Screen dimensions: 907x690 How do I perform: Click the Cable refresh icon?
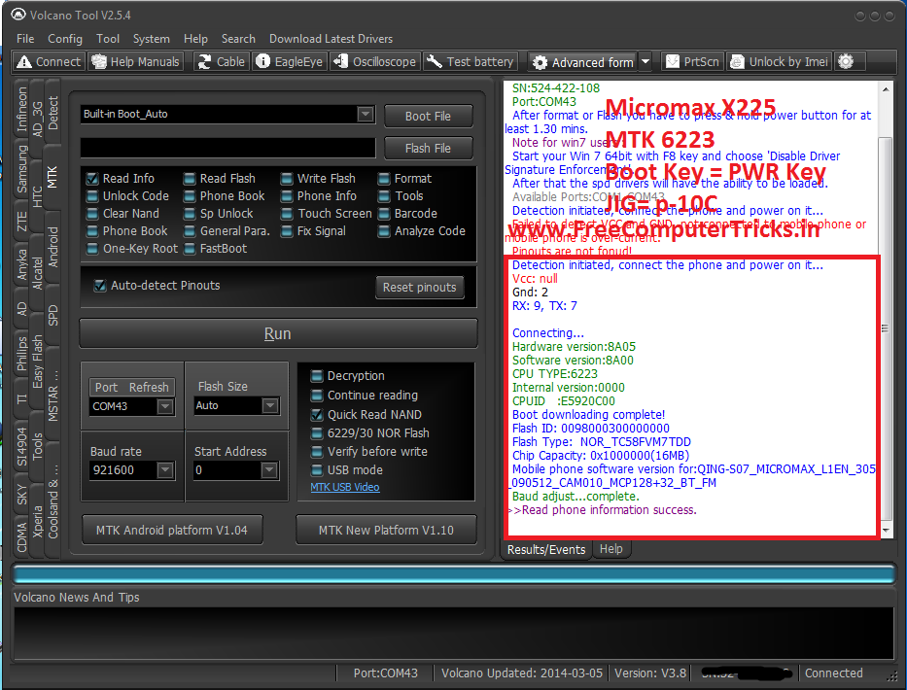click(x=204, y=62)
